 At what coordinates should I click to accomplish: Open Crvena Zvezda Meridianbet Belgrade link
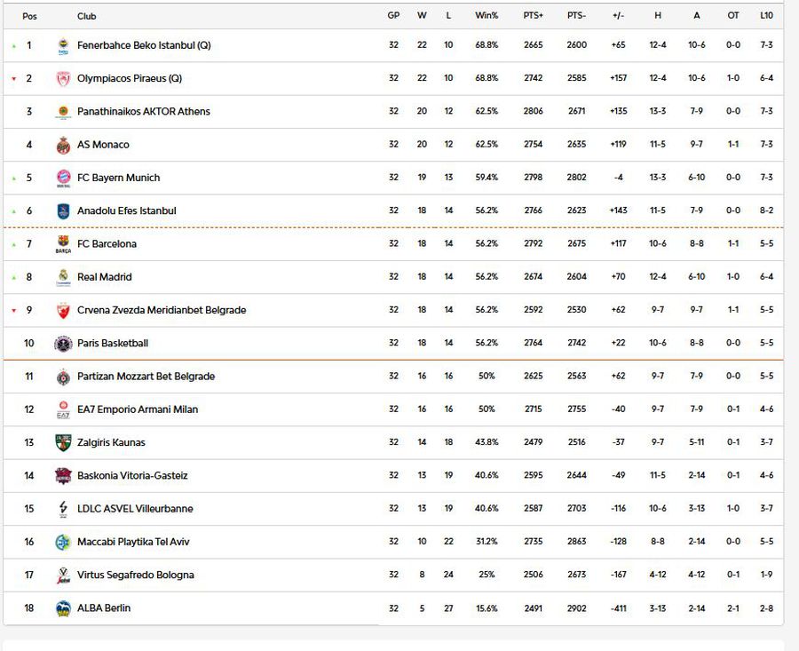click(x=162, y=311)
